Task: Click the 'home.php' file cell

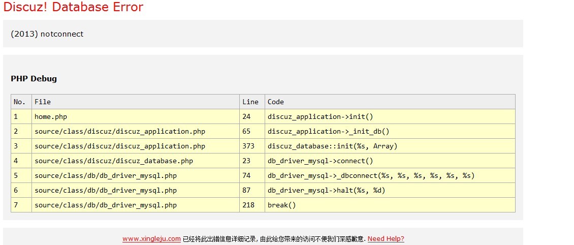Action: (x=136, y=116)
